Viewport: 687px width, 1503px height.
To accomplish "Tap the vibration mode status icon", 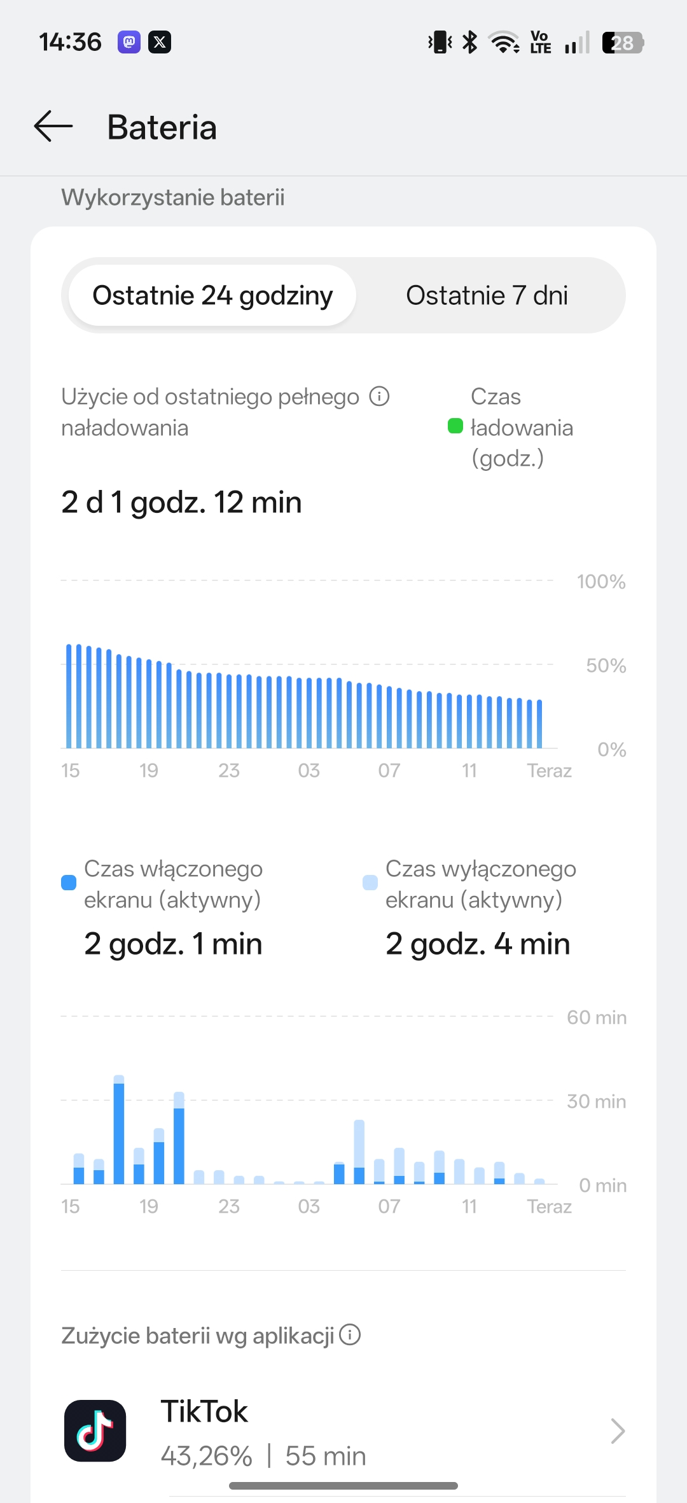I will [x=440, y=43].
